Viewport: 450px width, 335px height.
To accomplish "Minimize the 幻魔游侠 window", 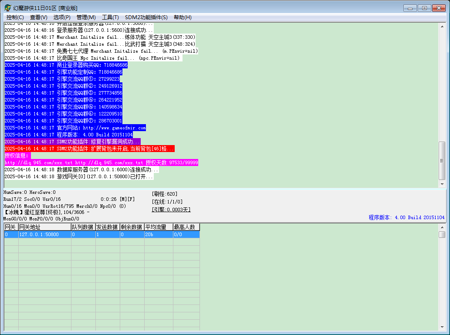I will (410, 8).
